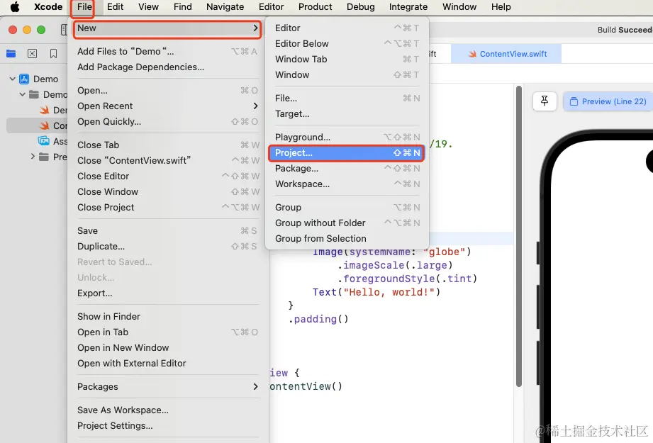Choose New Editor Below
The height and width of the screenshot is (443, 653).
[347, 43]
